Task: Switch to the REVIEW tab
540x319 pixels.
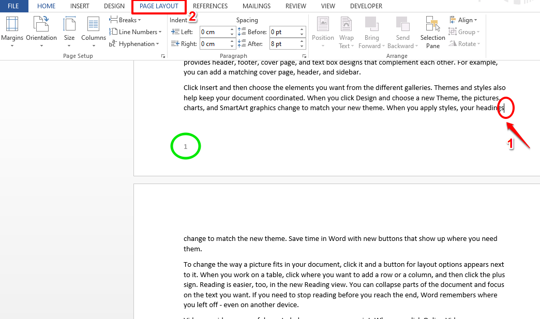Action: (295, 6)
